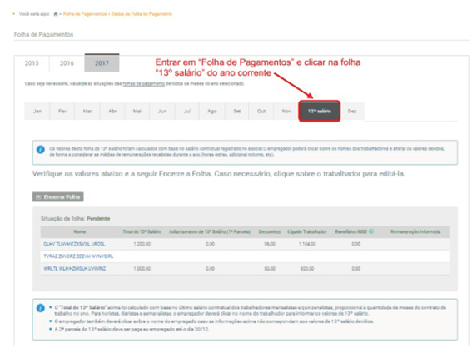This screenshot has height=353, width=472.
Task: Switch to the Jan month tab
Action: [37, 112]
